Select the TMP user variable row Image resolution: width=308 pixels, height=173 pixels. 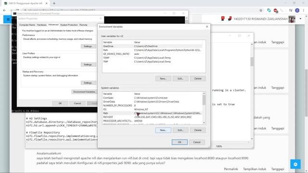pos(153,62)
